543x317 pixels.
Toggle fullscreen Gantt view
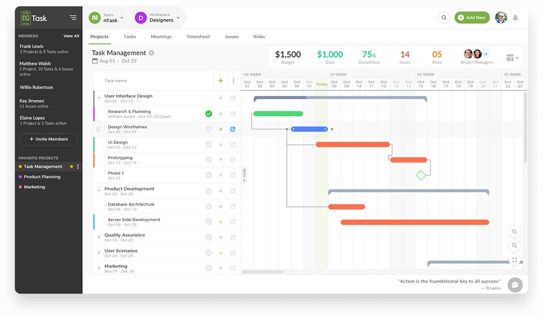pos(514,259)
